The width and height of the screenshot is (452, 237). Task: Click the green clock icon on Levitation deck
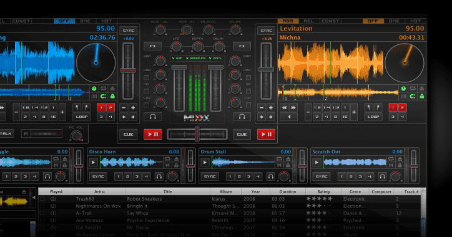(403, 89)
